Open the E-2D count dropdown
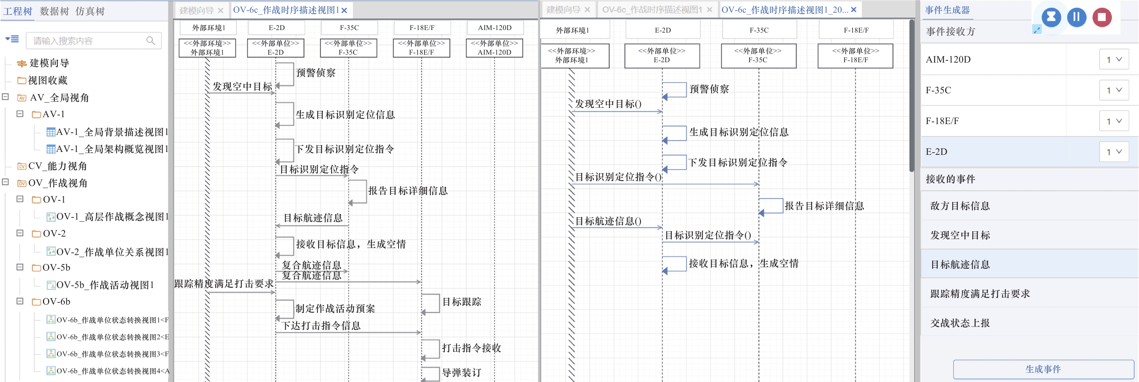 click(1113, 152)
